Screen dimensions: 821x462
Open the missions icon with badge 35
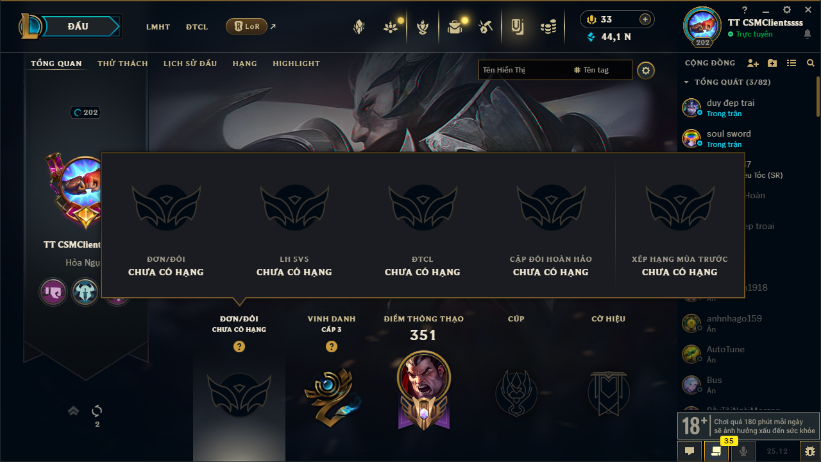pos(716,451)
